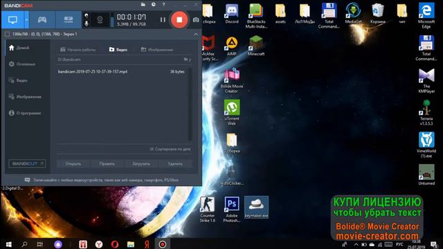The width and height of the screenshot is (443, 249).
Task: Open ЛоЛ Моды desktop folder
Action: pyautogui.click(x=305, y=14)
